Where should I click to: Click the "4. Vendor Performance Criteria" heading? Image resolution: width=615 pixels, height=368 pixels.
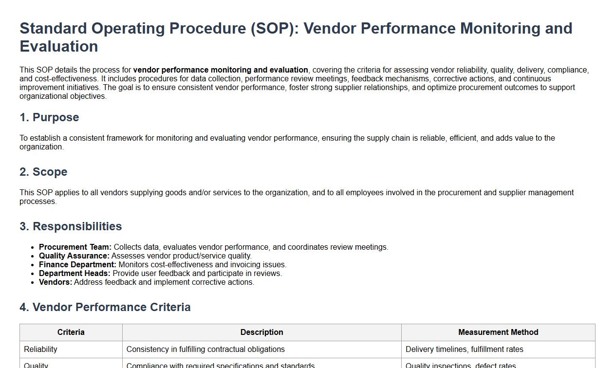point(105,307)
